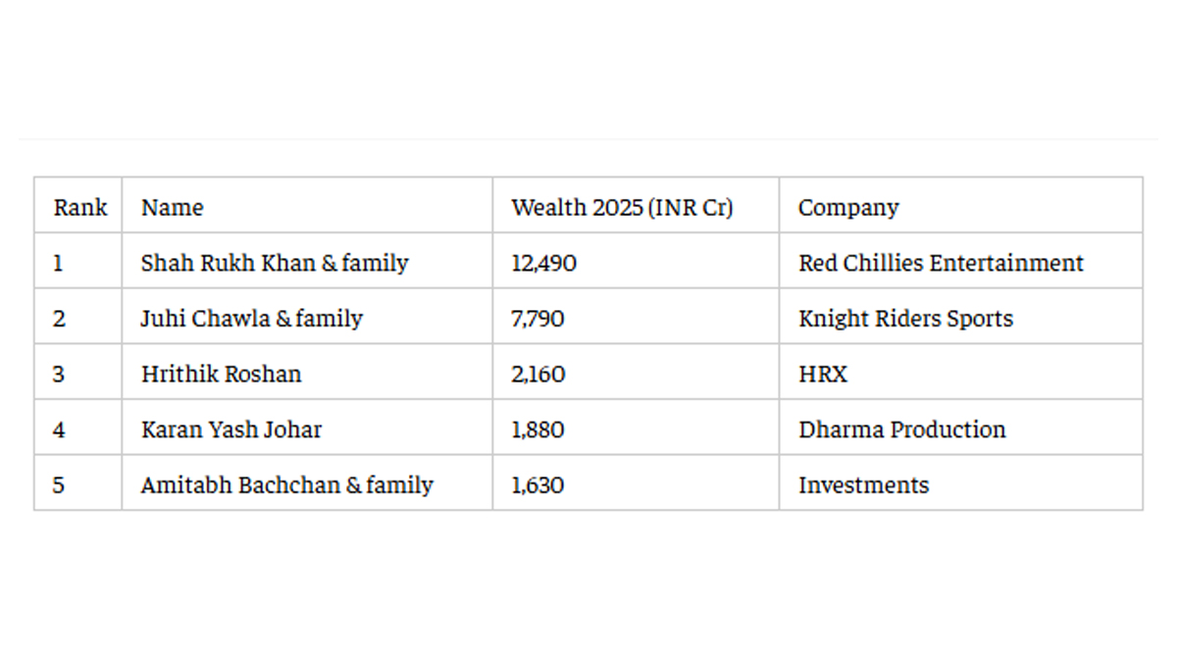
Task: Click the 2,160 wealth value
Action: tap(537, 374)
